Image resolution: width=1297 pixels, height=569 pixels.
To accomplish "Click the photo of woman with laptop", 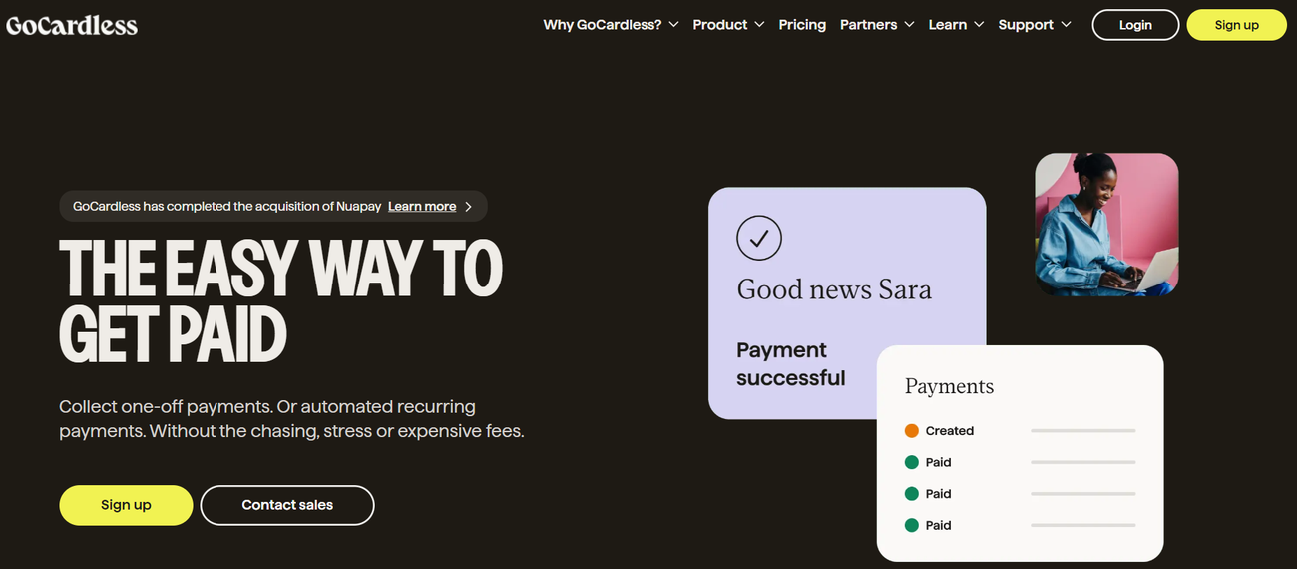I will coord(1106,225).
